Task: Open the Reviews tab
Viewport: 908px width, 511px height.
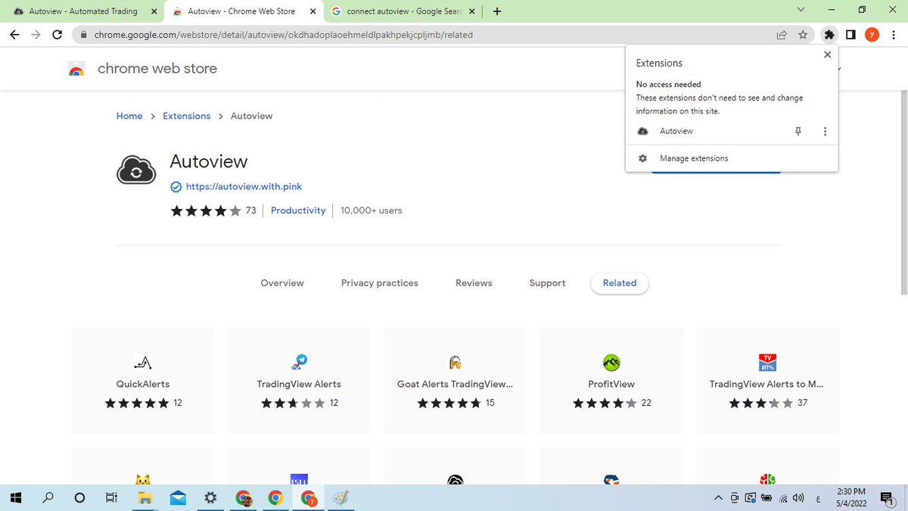Action: point(474,283)
